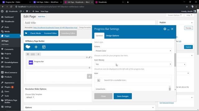Click the settings panel vertical scrollbar
Screen dimensions: 199x111
pyautogui.click(x=175, y=60)
